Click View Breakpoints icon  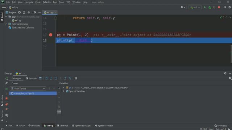(x=7, y=104)
